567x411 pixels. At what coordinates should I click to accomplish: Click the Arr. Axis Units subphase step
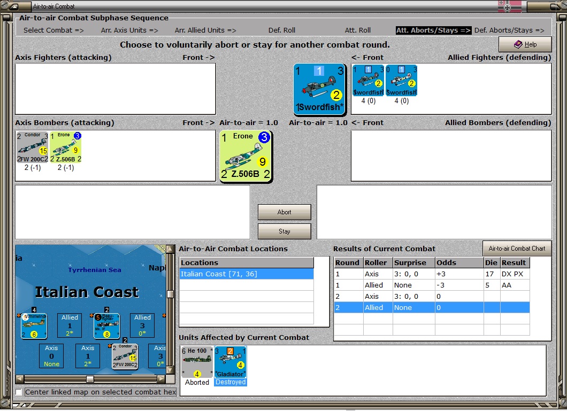click(x=129, y=30)
